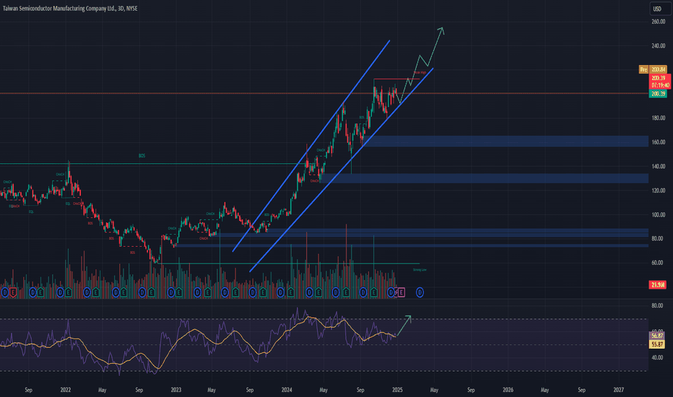Click the Weak High label
Viewport: 673px width, 397px height.
pyautogui.click(x=420, y=72)
